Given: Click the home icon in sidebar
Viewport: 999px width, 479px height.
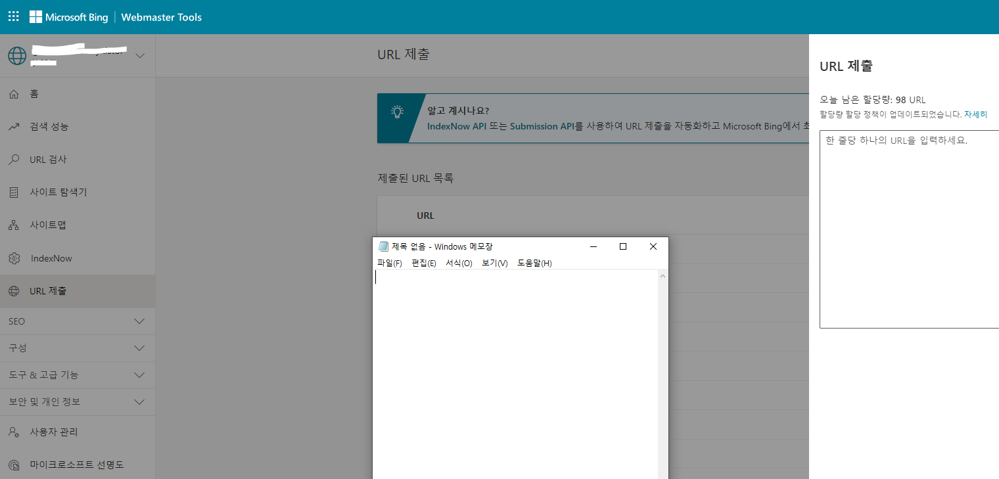Looking at the screenshot, I should 14,94.
